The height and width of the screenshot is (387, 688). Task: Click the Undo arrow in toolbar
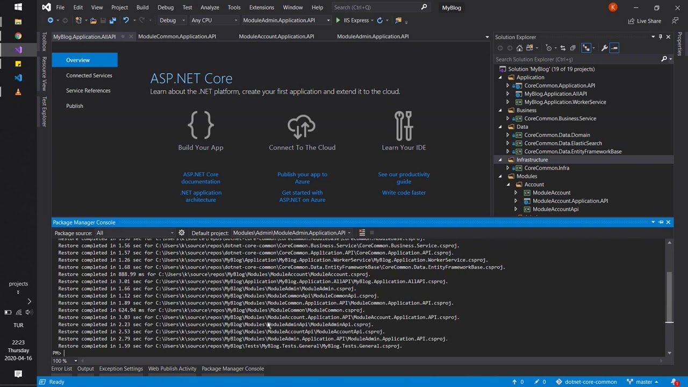(x=126, y=20)
